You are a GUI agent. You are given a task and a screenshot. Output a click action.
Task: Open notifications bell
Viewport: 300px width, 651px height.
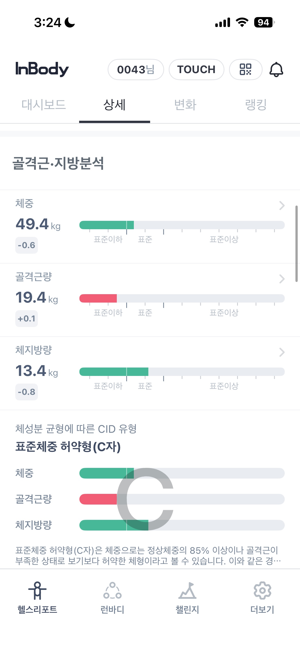[276, 70]
